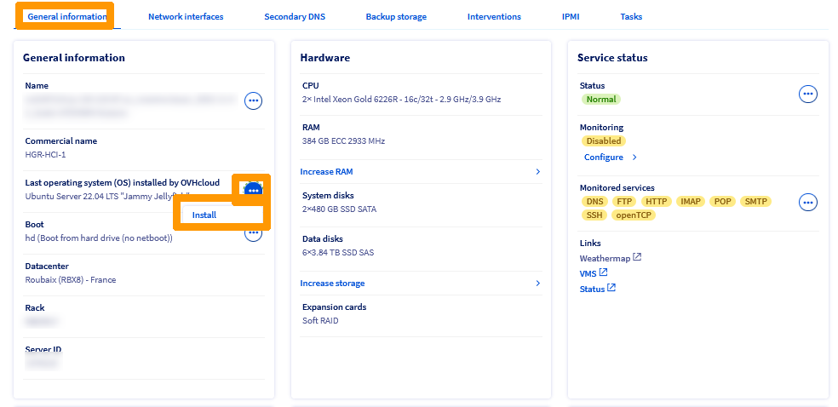Click the Status external link icon

pyautogui.click(x=611, y=289)
